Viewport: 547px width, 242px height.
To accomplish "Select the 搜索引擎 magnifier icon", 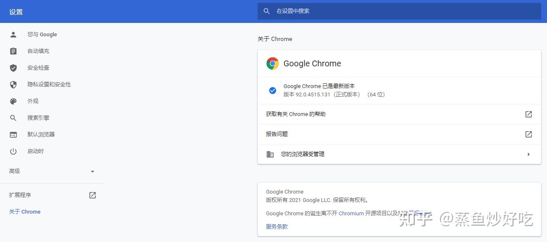I will click(13, 118).
